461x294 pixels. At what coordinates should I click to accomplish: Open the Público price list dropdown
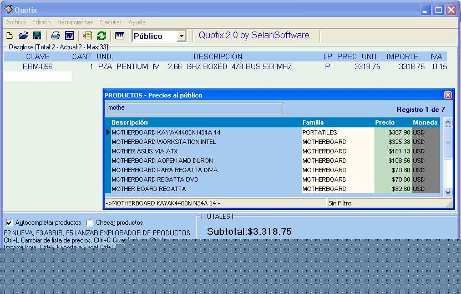(182, 36)
